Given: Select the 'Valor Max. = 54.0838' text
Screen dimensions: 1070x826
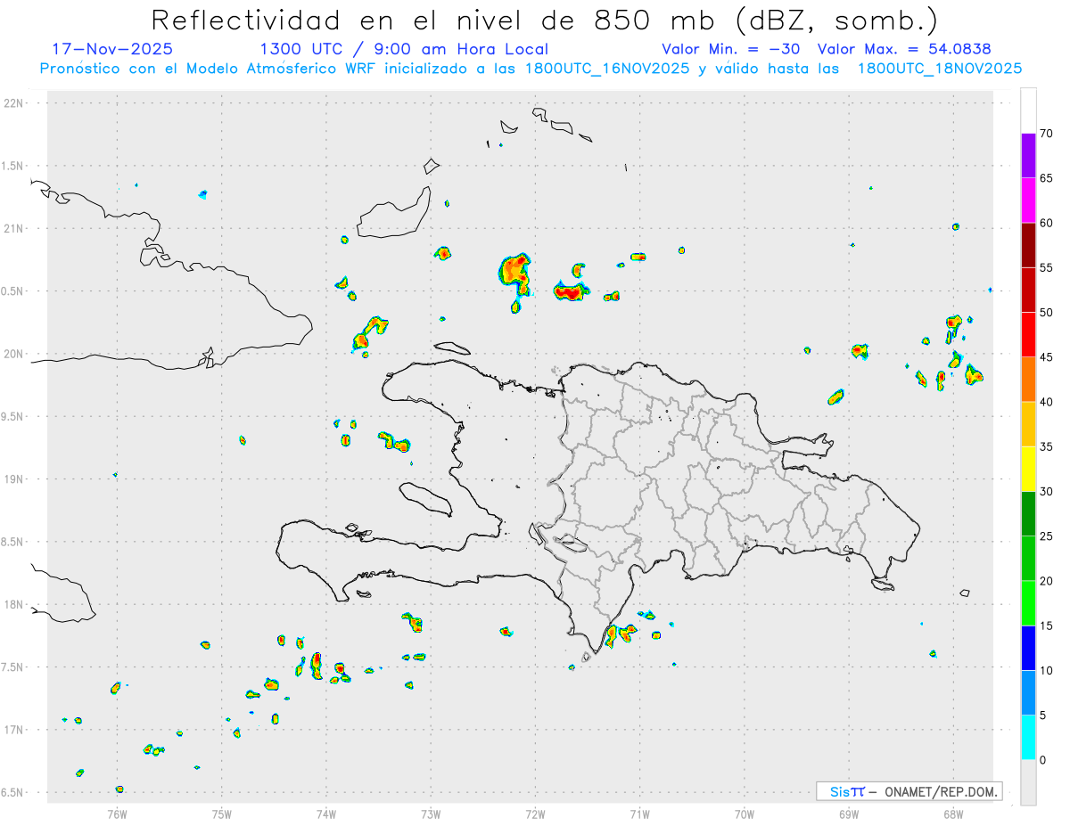Looking at the screenshot, I should pos(904,49).
